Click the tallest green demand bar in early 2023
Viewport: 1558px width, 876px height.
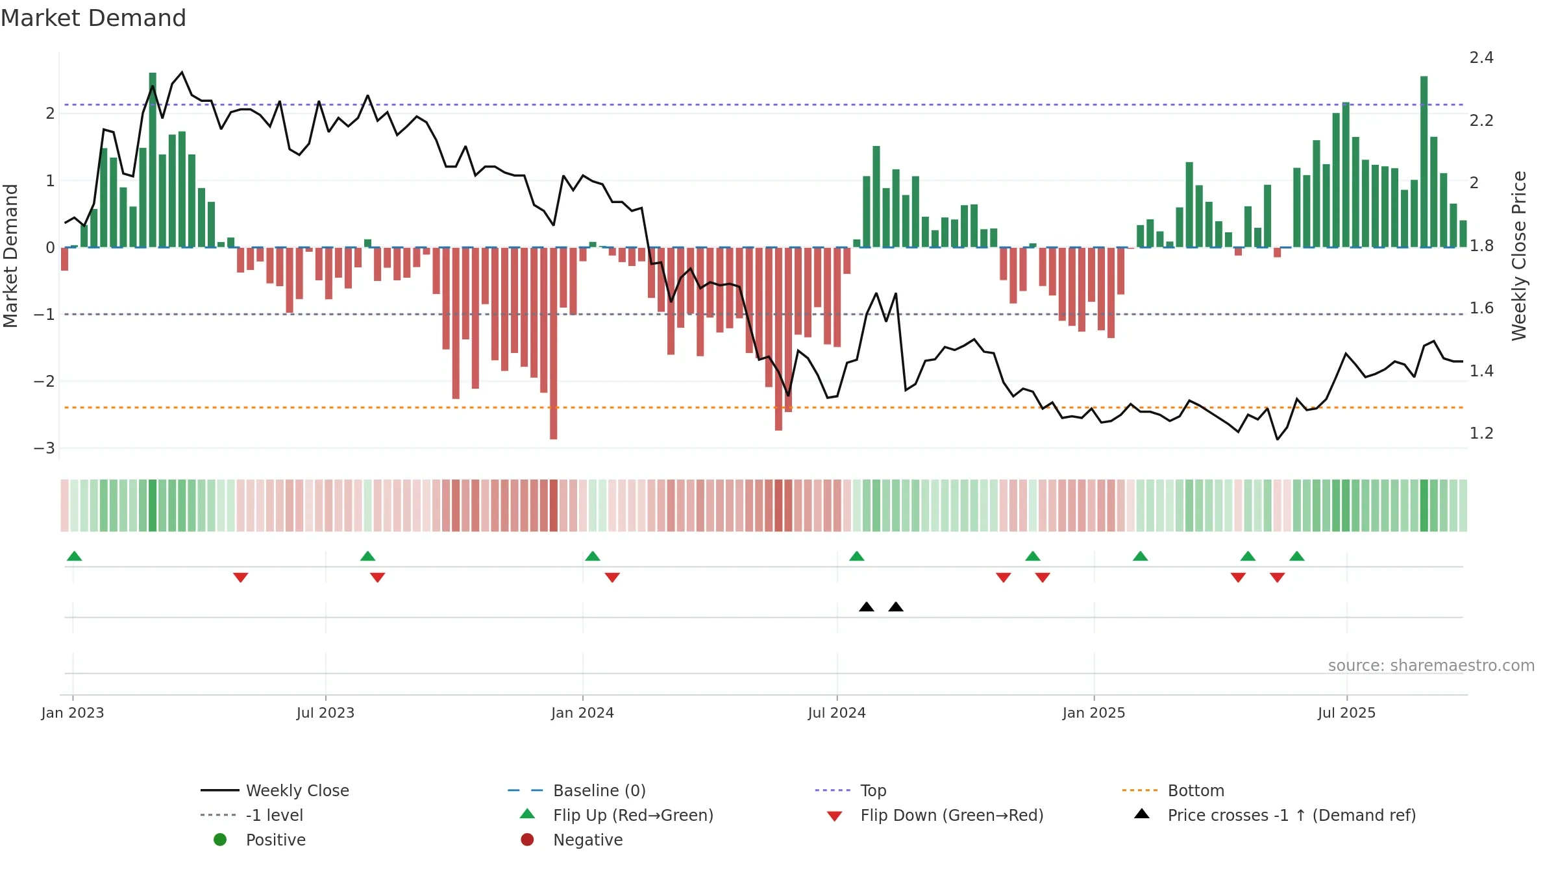click(x=153, y=160)
